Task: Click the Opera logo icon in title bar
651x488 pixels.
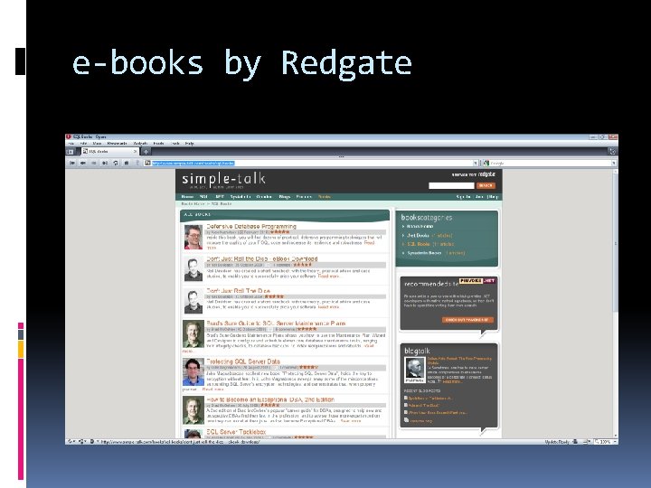Action: click(x=69, y=136)
